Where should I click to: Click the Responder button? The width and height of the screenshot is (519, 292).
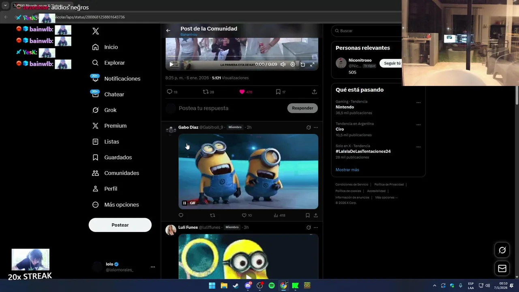pos(302,108)
